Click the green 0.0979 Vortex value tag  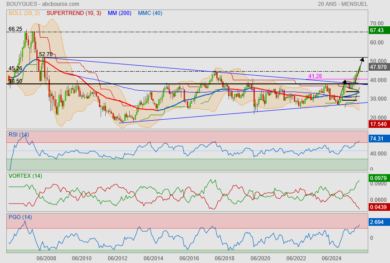(x=378, y=179)
